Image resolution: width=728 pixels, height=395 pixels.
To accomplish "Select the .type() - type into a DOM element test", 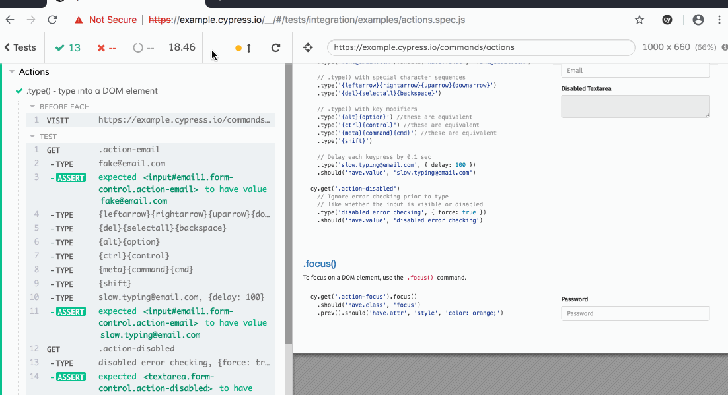I will [x=92, y=91].
